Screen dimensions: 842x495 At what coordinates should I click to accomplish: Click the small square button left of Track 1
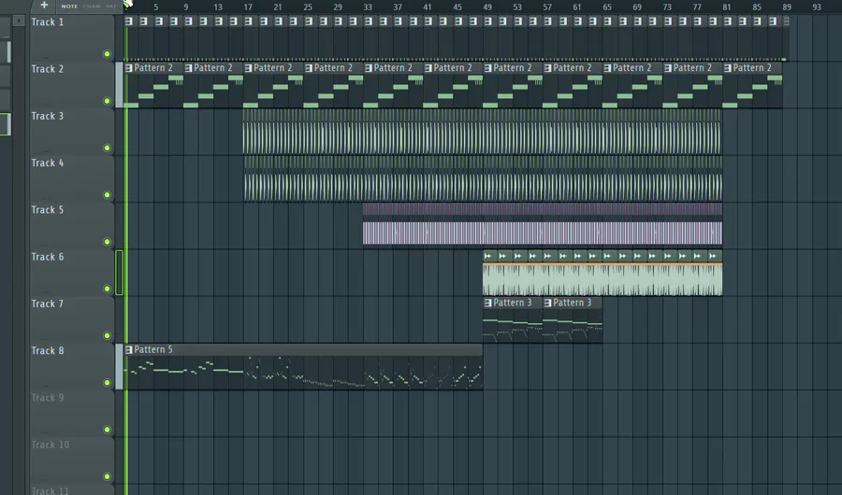pyautogui.click(x=19, y=21)
